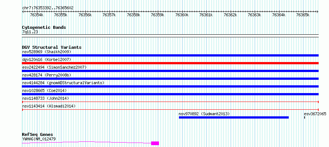Click the nsv1148733 (John2014) label
This screenshot has height=147, width=329.
point(45,98)
